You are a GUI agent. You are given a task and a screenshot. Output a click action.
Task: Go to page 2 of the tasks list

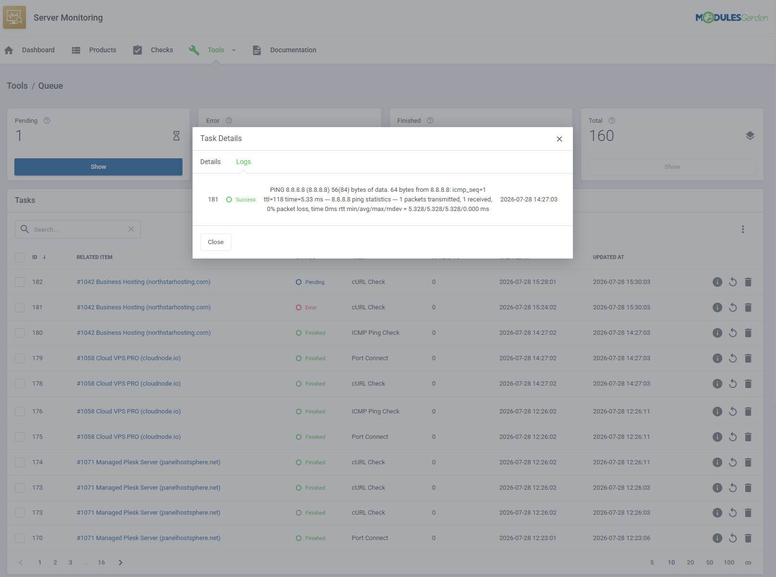[55, 563]
